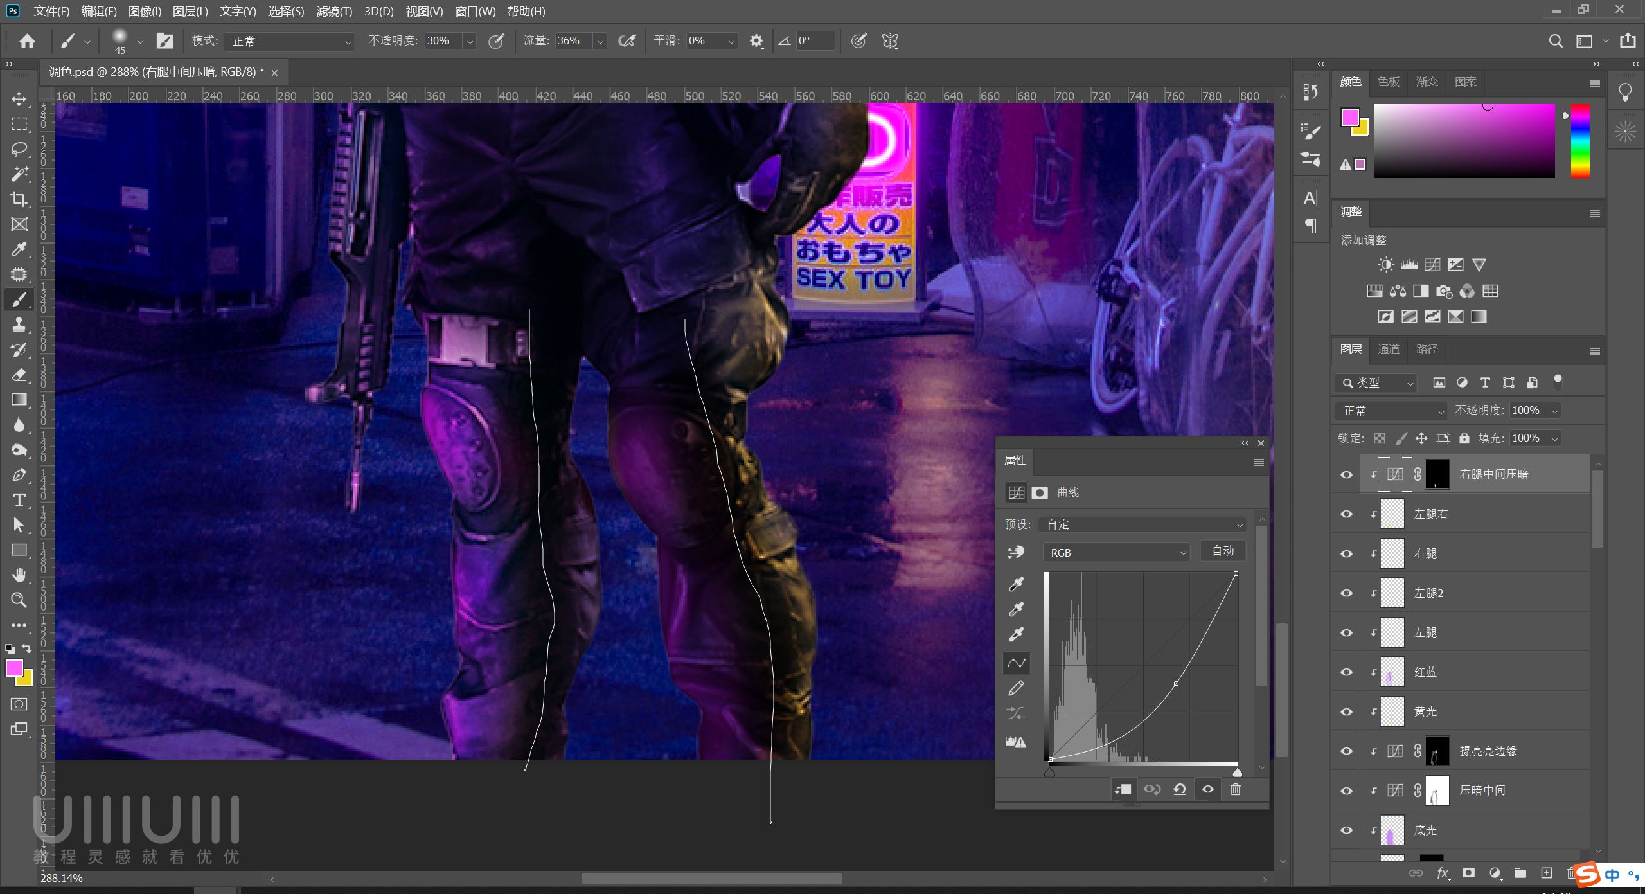Sample white point eyedropper in Curves

1016,634
